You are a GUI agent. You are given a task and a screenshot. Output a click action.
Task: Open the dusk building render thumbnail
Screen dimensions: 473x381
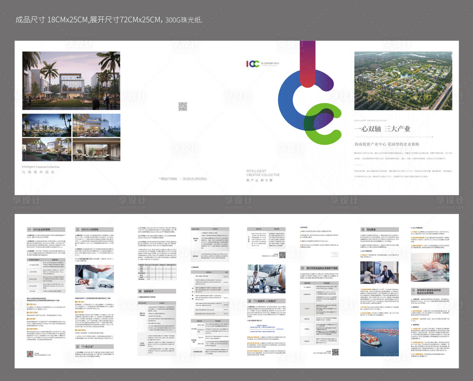point(96,125)
